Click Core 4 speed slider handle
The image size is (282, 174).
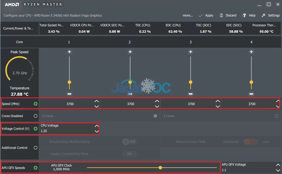(x=251, y=82)
